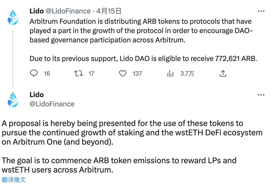Like the tweet via the heart icon
The width and height of the screenshot is (272, 188).
point(123,73)
